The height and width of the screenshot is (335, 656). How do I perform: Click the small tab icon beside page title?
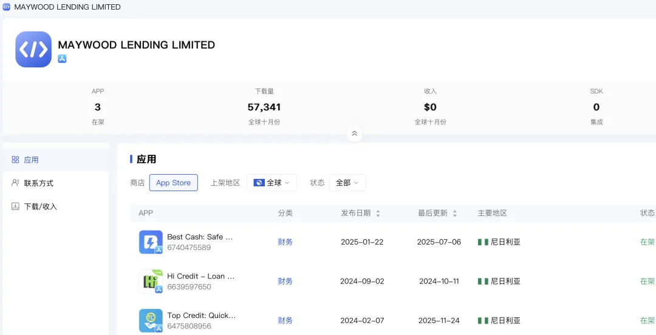(x=7, y=7)
